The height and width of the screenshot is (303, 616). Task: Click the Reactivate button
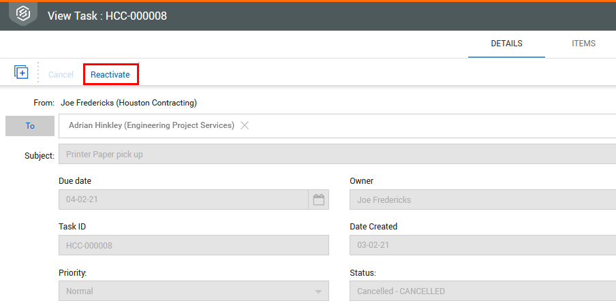(110, 74)
